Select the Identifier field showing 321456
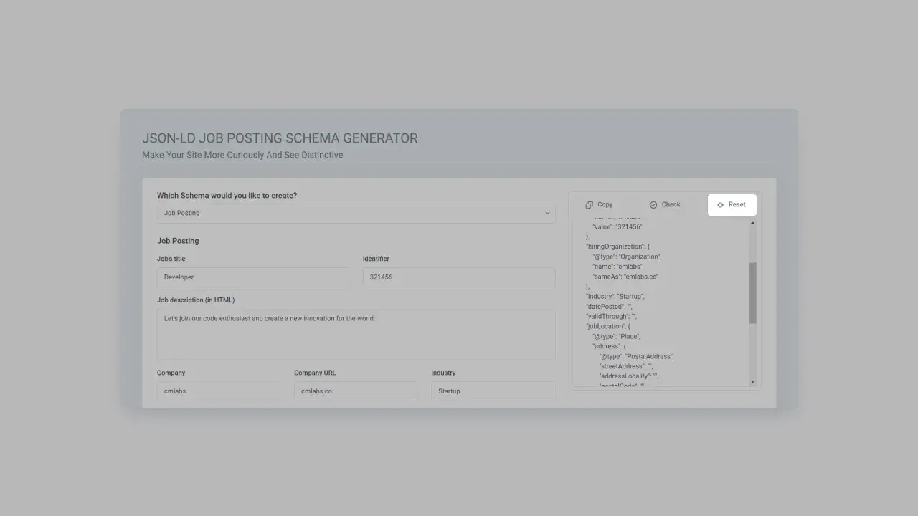Viewport: 918px width, 516px height. [458, 277]
